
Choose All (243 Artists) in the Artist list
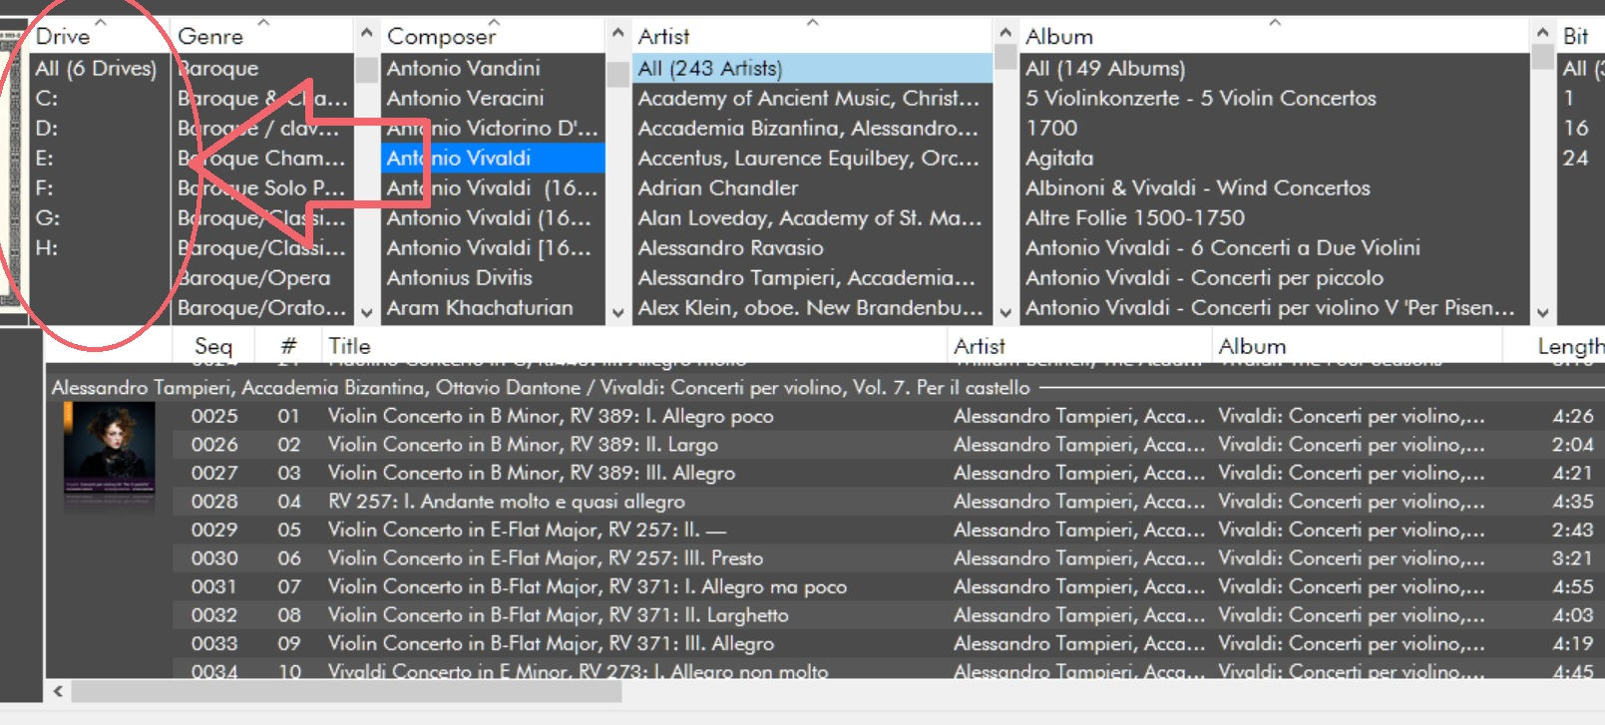710,68
